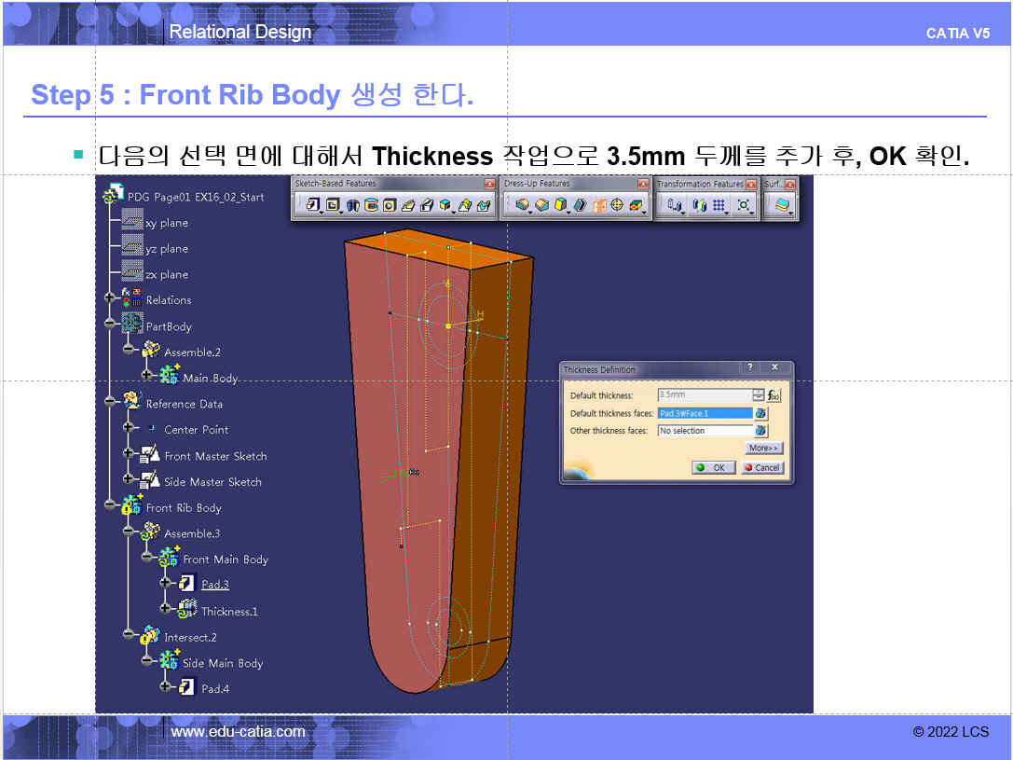Image resolution: width=1013 pixels, height=760 pixels.
Task: Select Pad.3 in the specification tree
Action: tap(214, 585)
